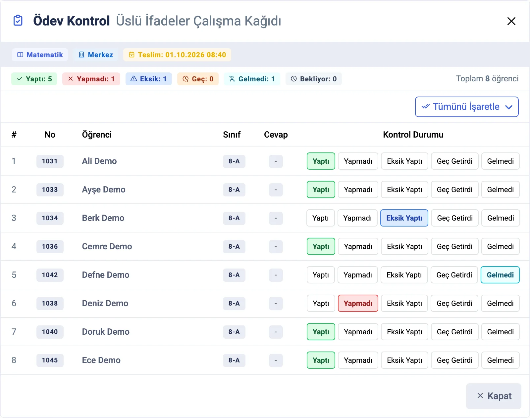Click the book icon in Matematik tag
The height and width of the screenshot is (418, 530).
20,55
